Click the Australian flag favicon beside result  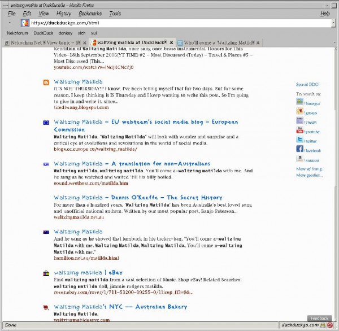[x=46, y=232]
